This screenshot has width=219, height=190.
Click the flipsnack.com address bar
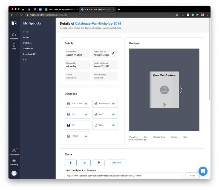(100, 15)
